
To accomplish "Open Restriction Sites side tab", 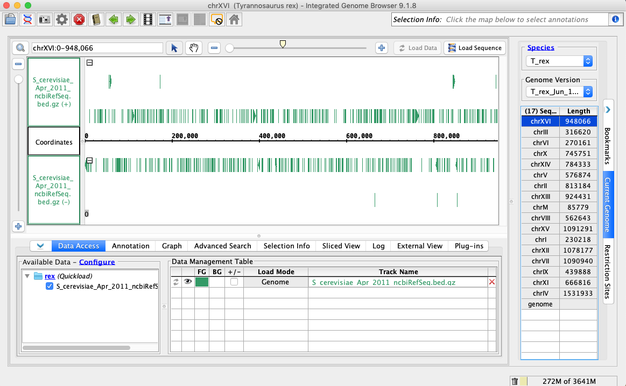I will tap(608, 271).
